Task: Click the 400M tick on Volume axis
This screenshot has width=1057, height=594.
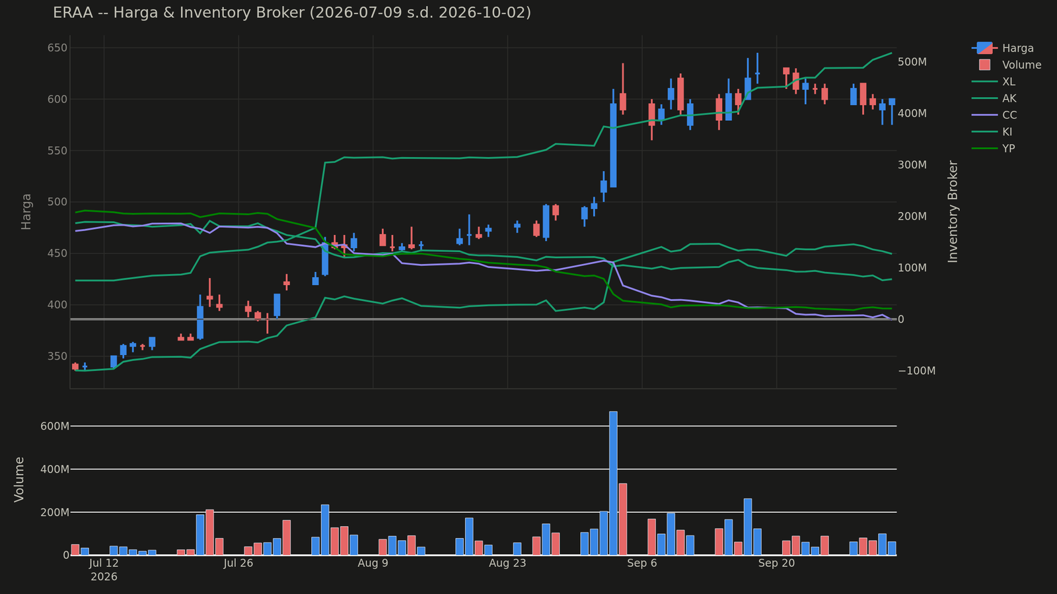Action: click(55, 469)
